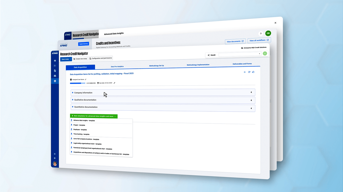Click the KPMG logo in Credits and Incentives window
Viewport: 343px width, 192px height.
tap(63, 45)
